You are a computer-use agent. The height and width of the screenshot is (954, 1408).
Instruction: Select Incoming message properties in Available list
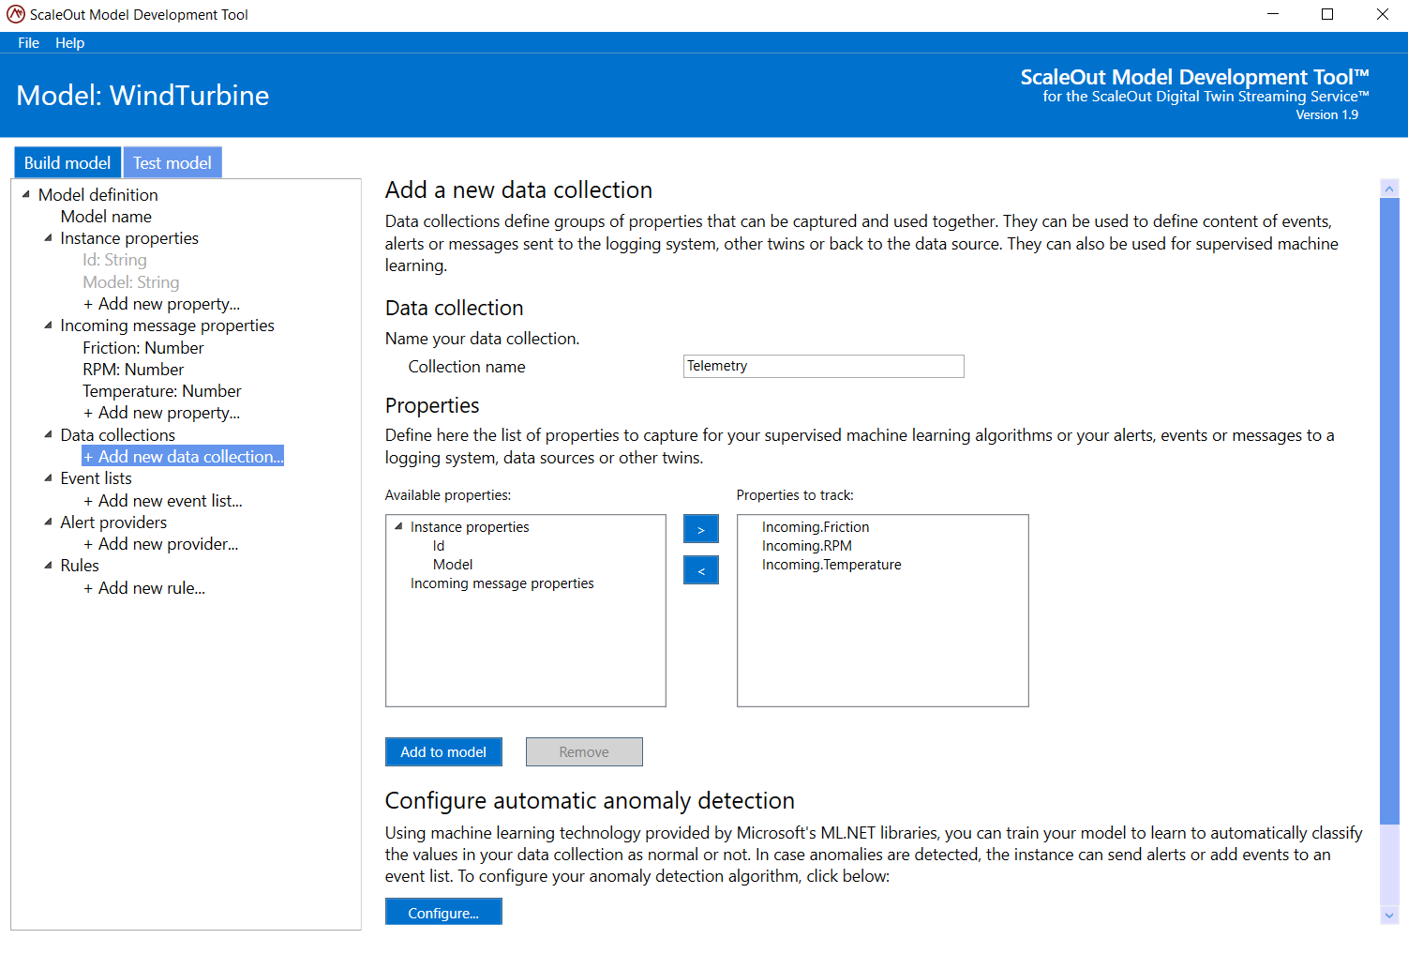(x=502, y=583)
